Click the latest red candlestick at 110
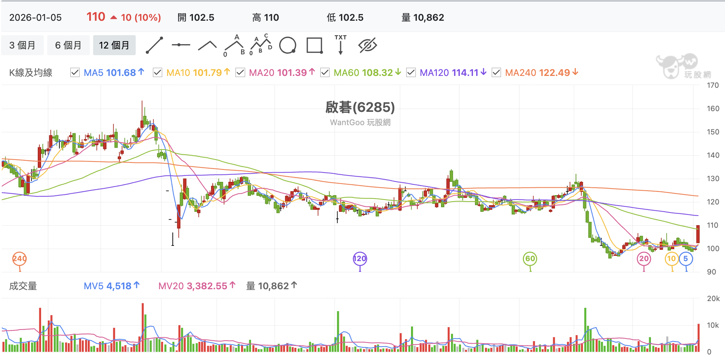This screenshot has width=725, height=357. pos(698,234)
